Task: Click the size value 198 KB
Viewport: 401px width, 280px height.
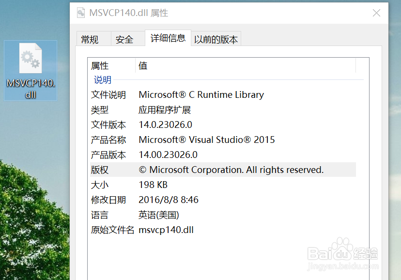Action: tap(153, 185)
